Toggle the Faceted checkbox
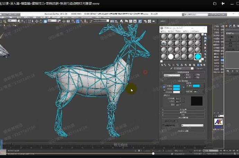 195,77
